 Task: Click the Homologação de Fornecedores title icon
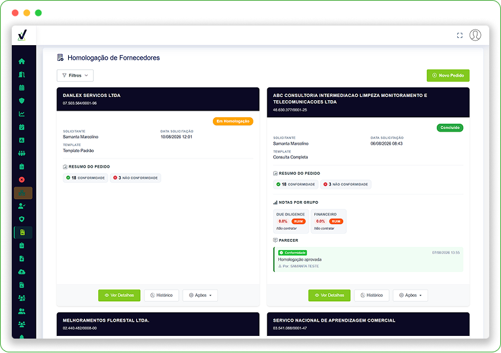coord(60,58)
